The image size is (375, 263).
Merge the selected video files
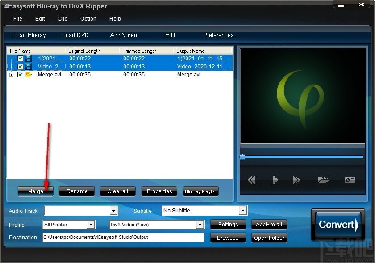tap(35, 191)
